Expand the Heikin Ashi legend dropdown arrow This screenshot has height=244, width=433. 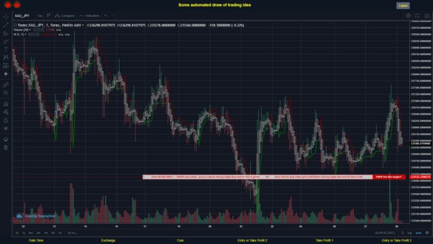[x=82, y=25]
